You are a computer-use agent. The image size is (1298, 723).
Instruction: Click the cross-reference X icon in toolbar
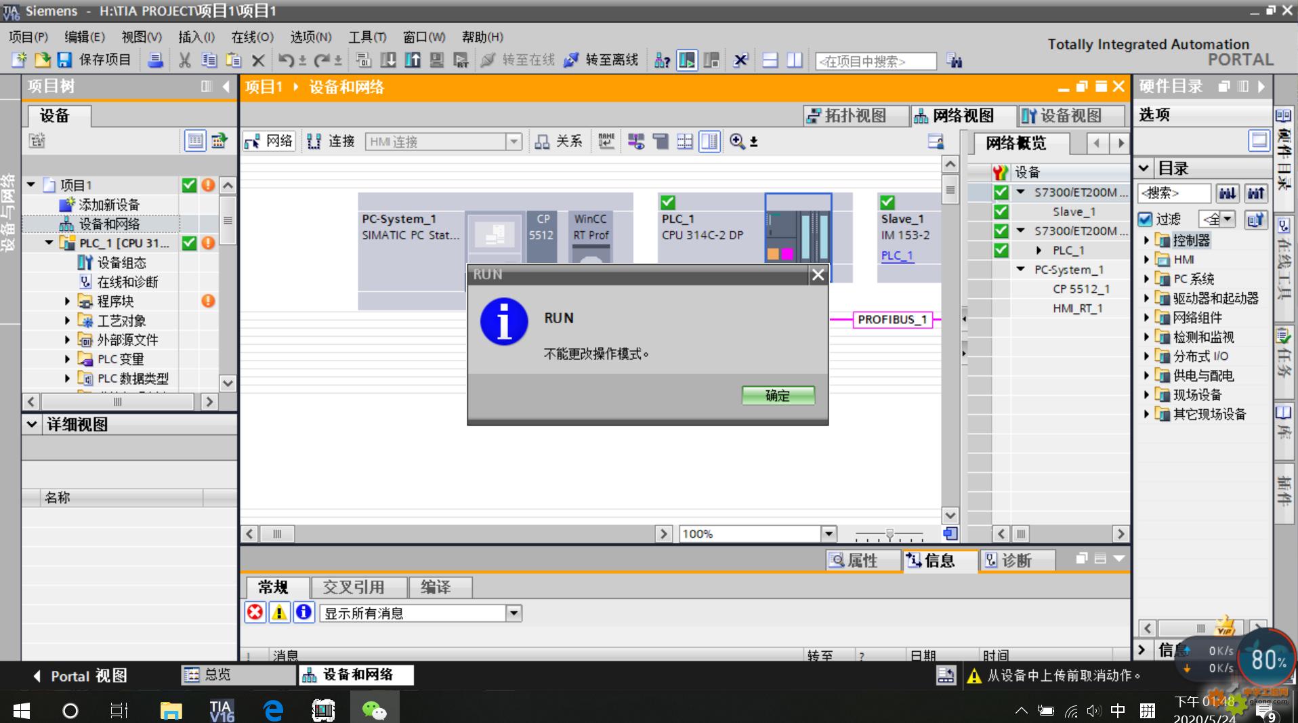tap(740, 60)
